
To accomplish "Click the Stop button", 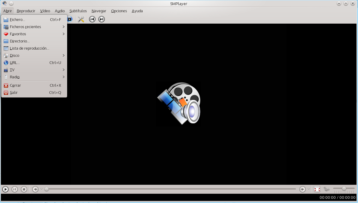I will pos(24,189).
